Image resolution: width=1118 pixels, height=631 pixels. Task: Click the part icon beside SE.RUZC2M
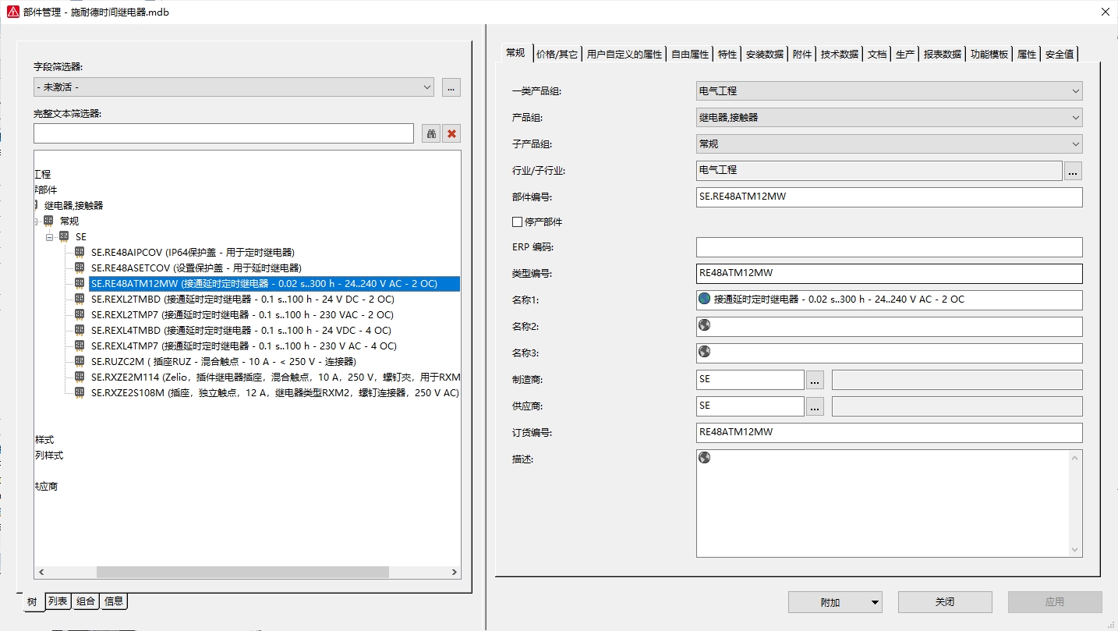click(x=80, y=361)
